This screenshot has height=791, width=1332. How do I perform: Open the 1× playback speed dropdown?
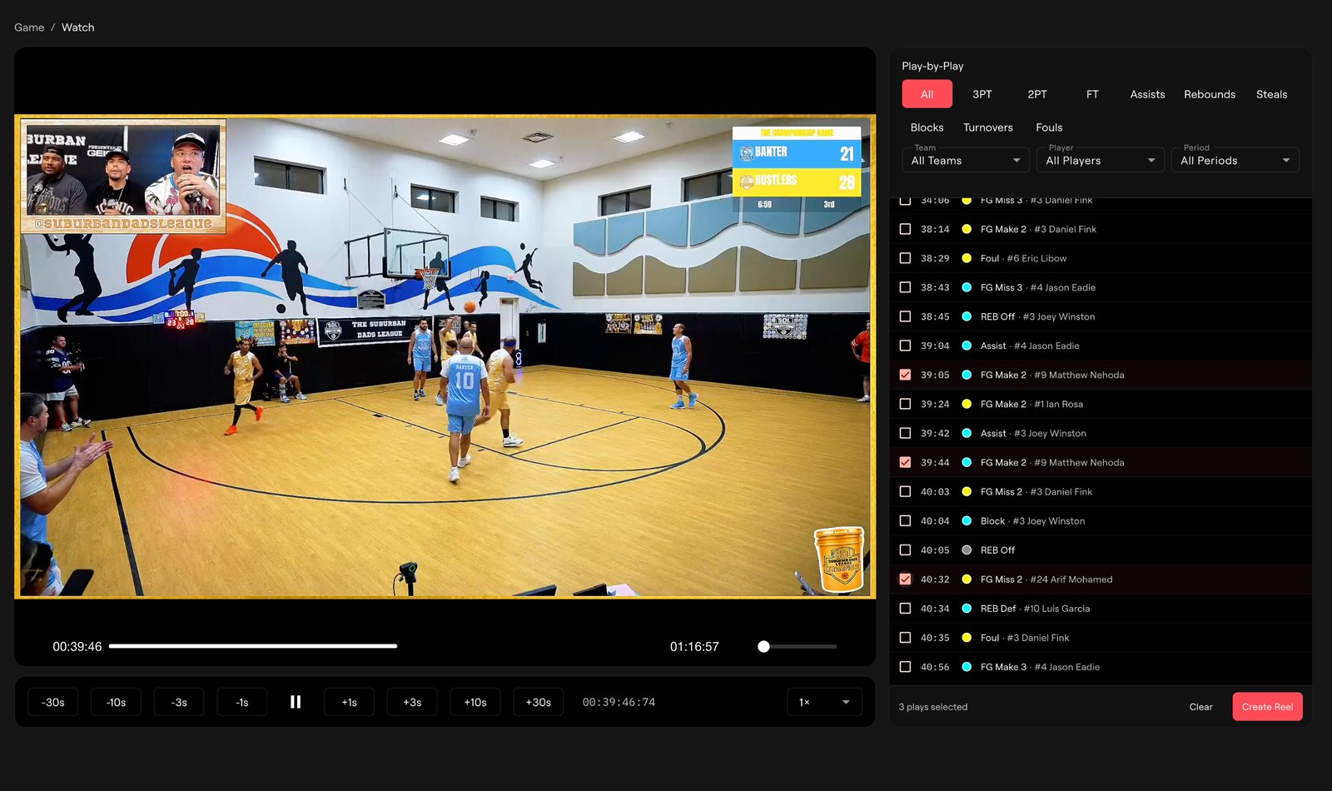[824, 702]
